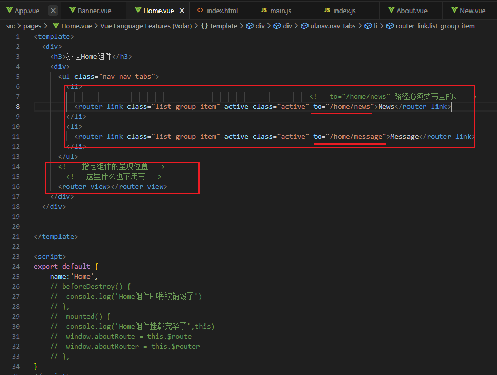Image resolution: width=497 pixels, height=375 pixels.
Task: Select the ul.nav.nav-tabs breadcrumb
Action: [333, 26]
